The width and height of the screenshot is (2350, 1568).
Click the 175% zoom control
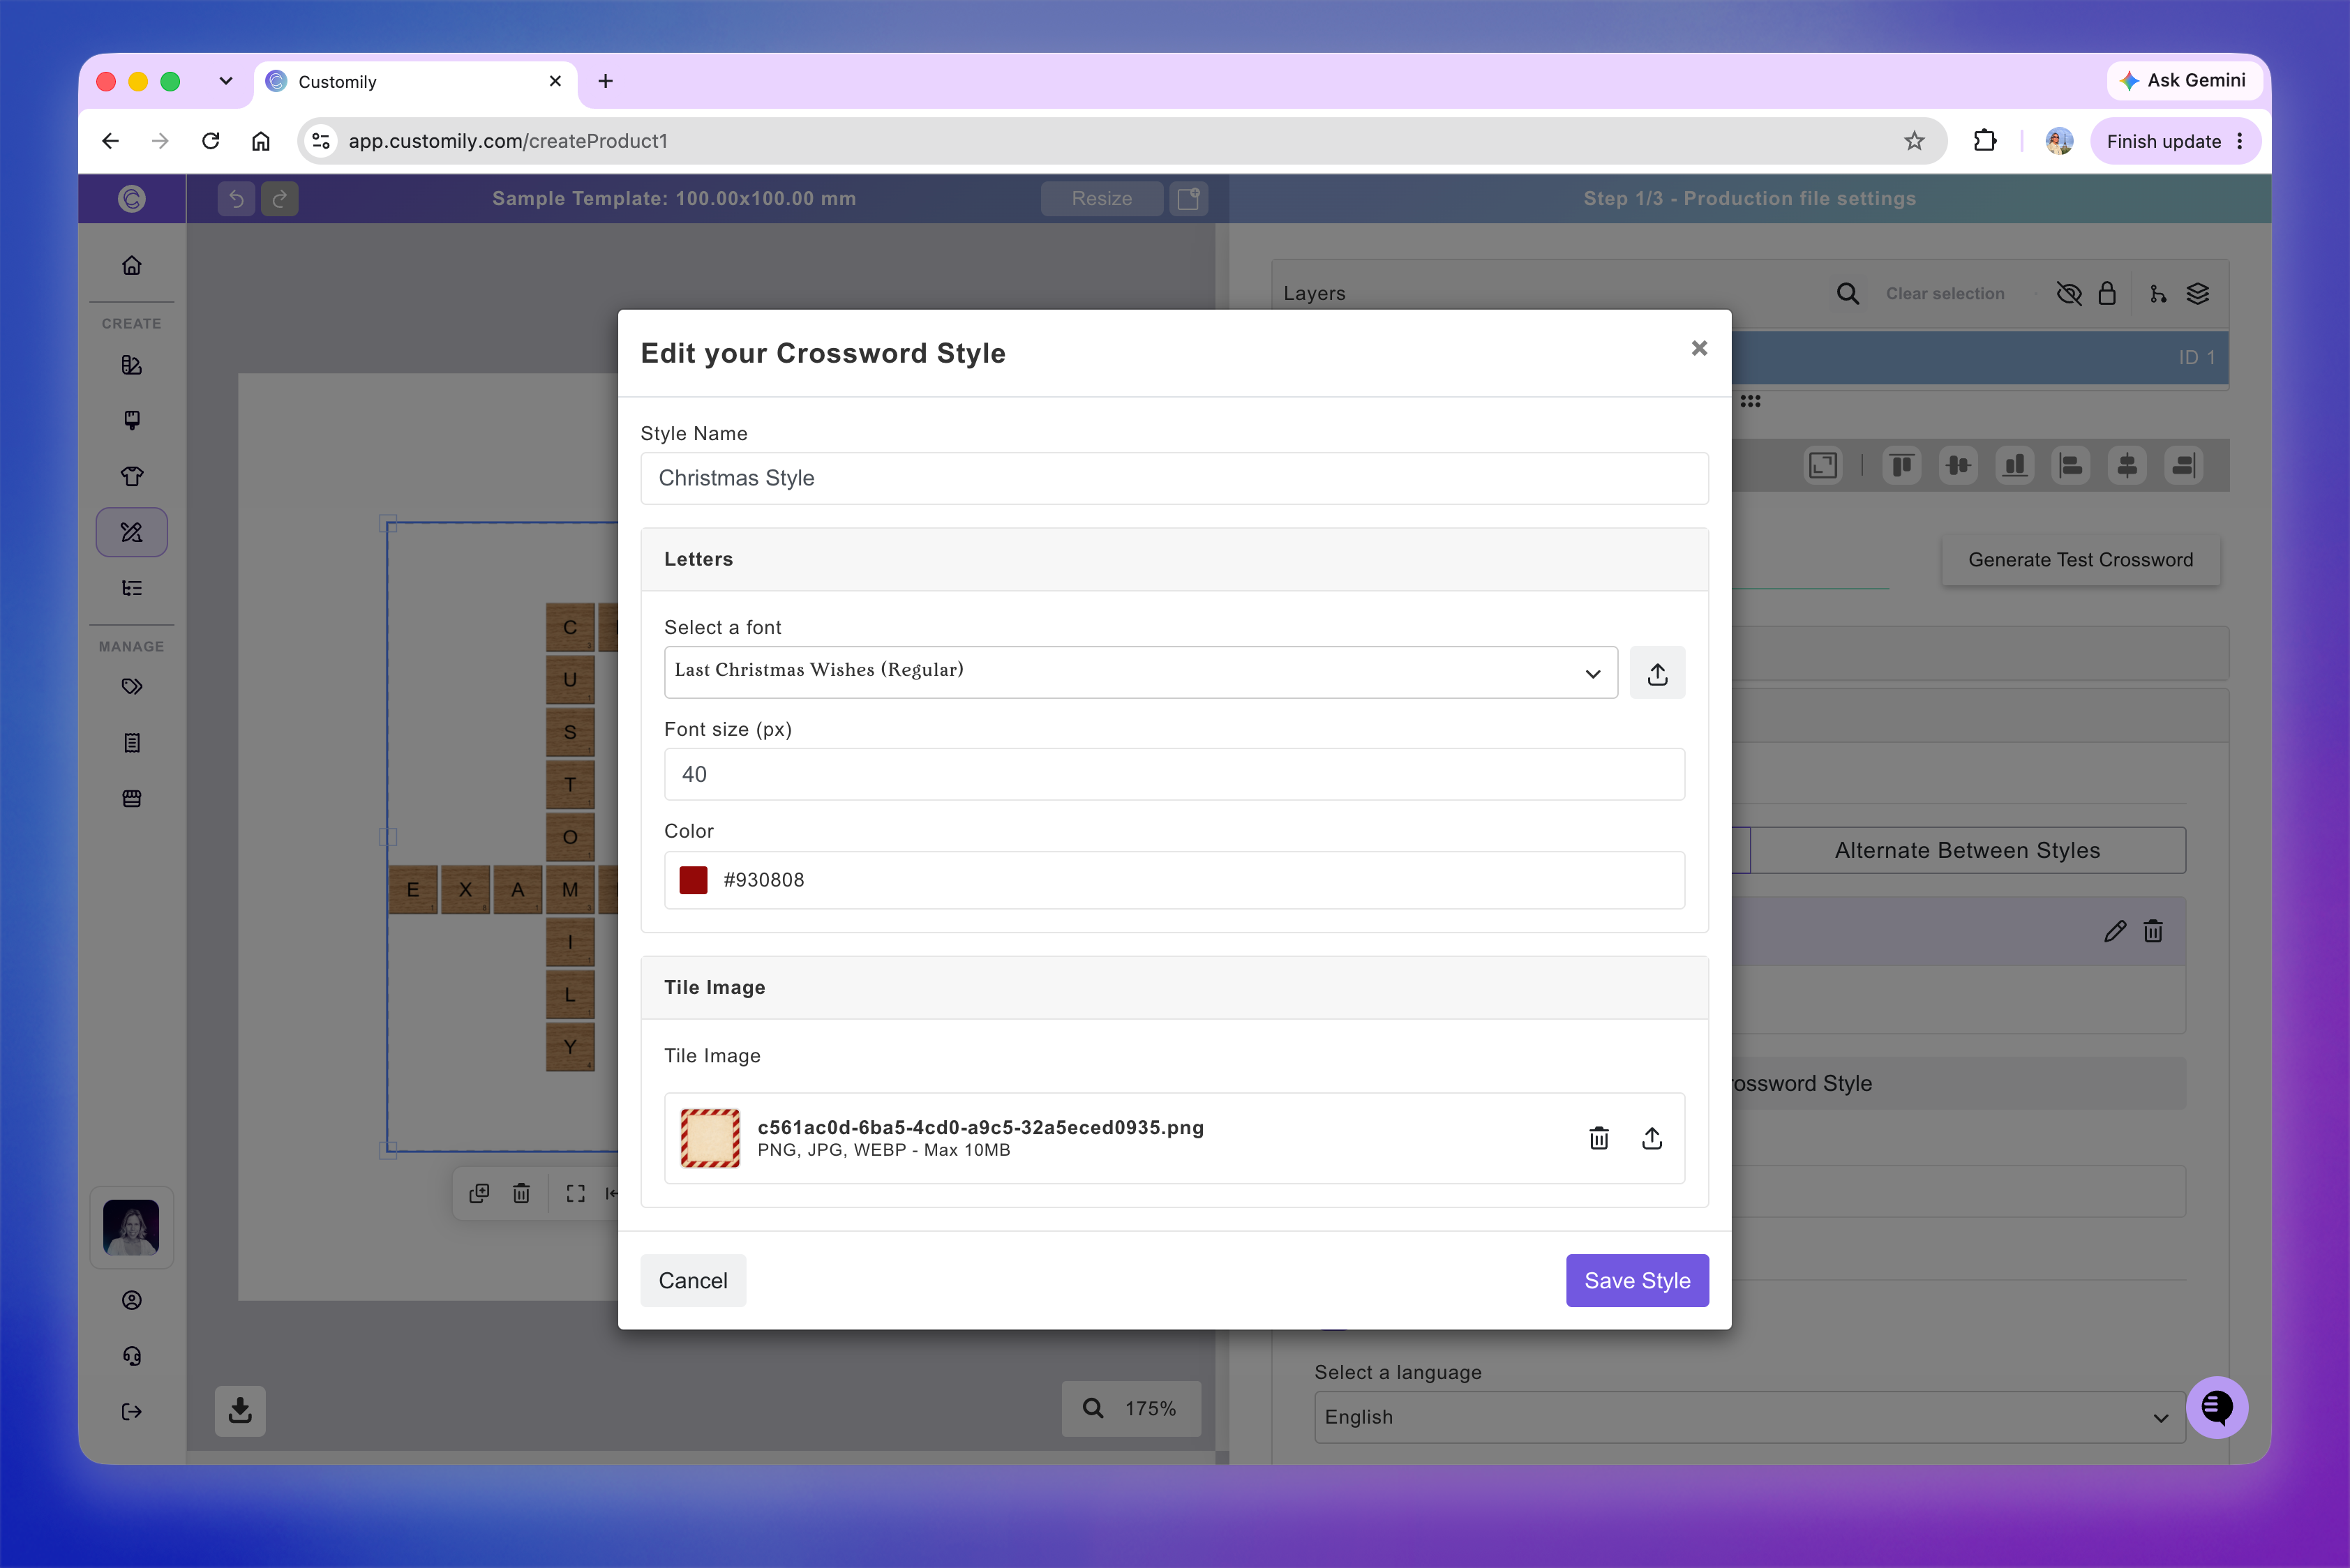click(1130, 1408)
